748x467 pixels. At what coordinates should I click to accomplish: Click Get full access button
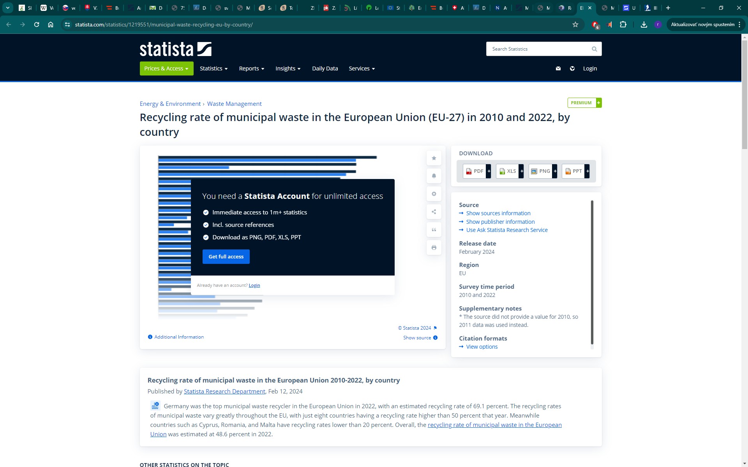click(226, 257)
